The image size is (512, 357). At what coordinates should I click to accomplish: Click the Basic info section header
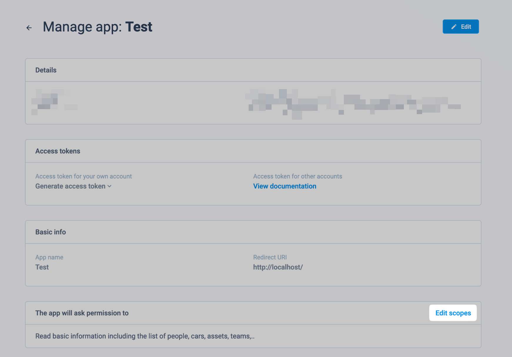pyautogui.click(x=51, y=232)
